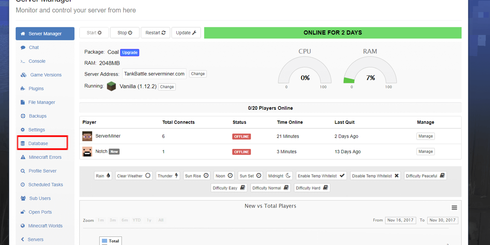Click Notch's avatar head
Image resolution: width=490 pixels, height=245 pixels.
pos(87,151)
